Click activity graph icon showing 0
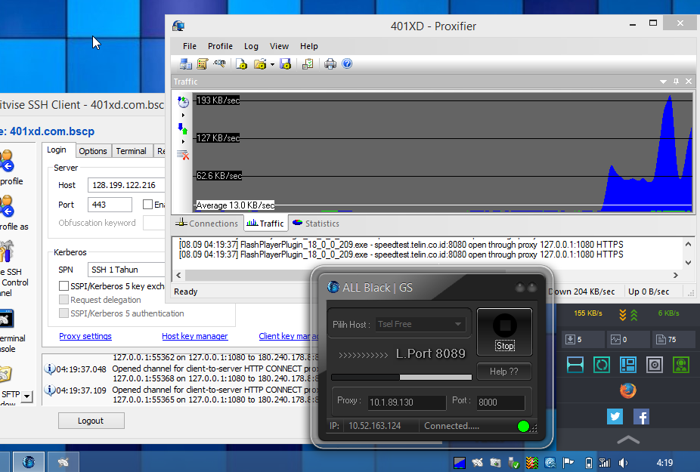Image resolution: width=700 pixels, height=472 pixels. (615, 340)
